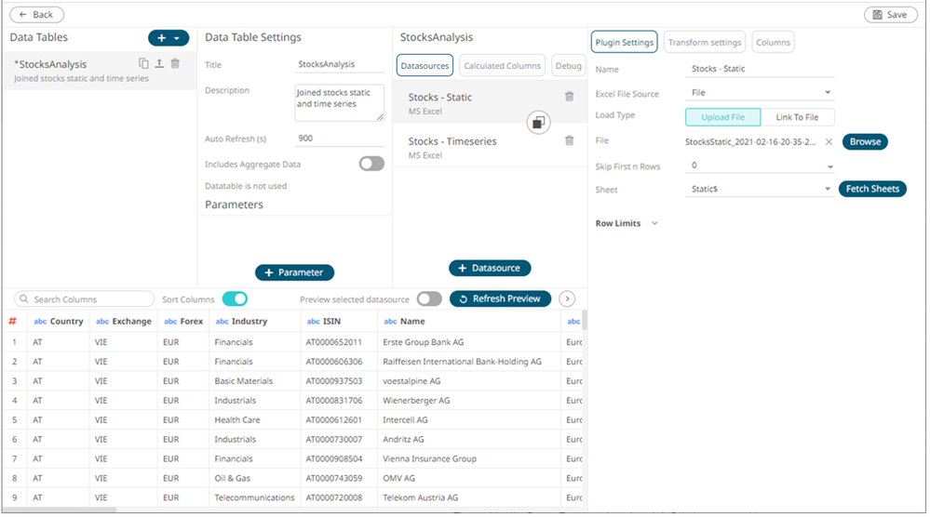Screen dimensions: 930x517
Task: Open the Transform settings tab
Action: [x=705, y=42]
